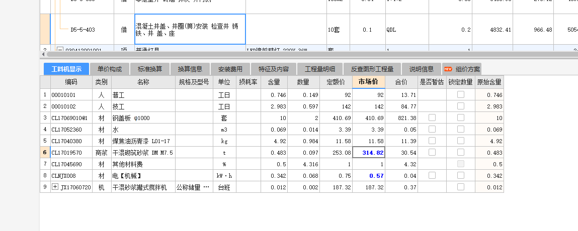Click the 类别 column header
The height and width of the screenshot is (231, 578).
pyautogui.click(x=102, y=82)
